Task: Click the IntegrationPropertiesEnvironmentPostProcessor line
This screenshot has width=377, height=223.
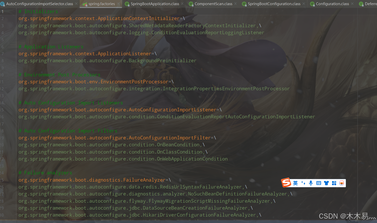Action: [x=154, y=89]
